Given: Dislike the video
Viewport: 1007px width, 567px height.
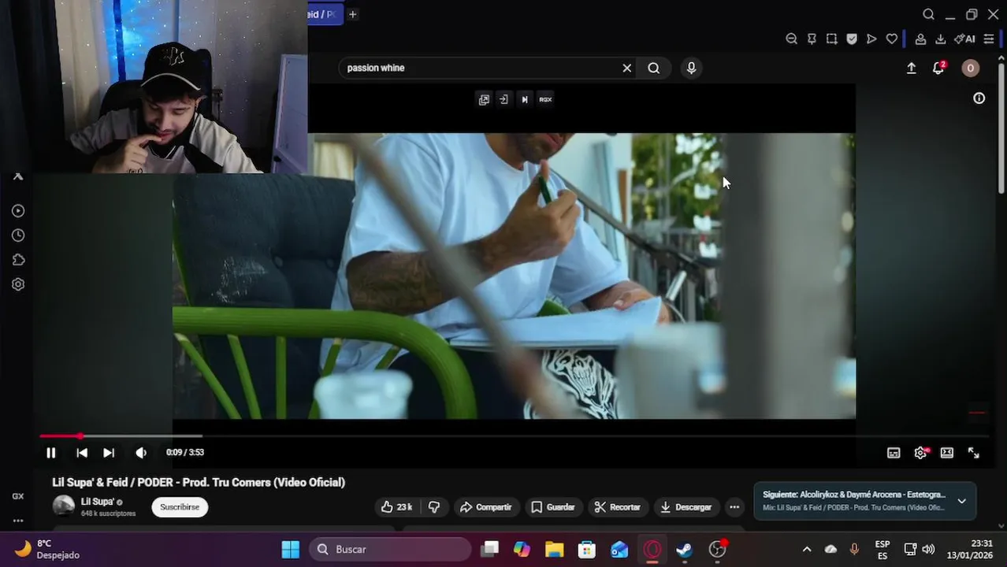Looking at the screenshot, I should (x=434, y=507).
